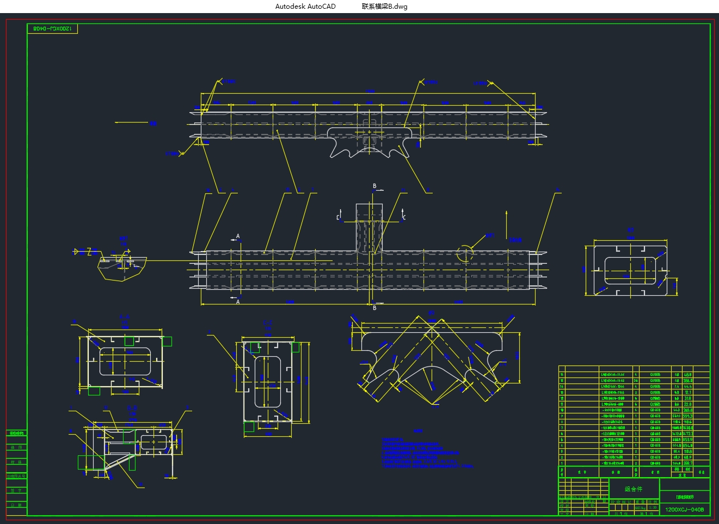Click the 1472.3 total weight in parts list
The width and height of the screenshot is (719, 524).
[688, 434]
